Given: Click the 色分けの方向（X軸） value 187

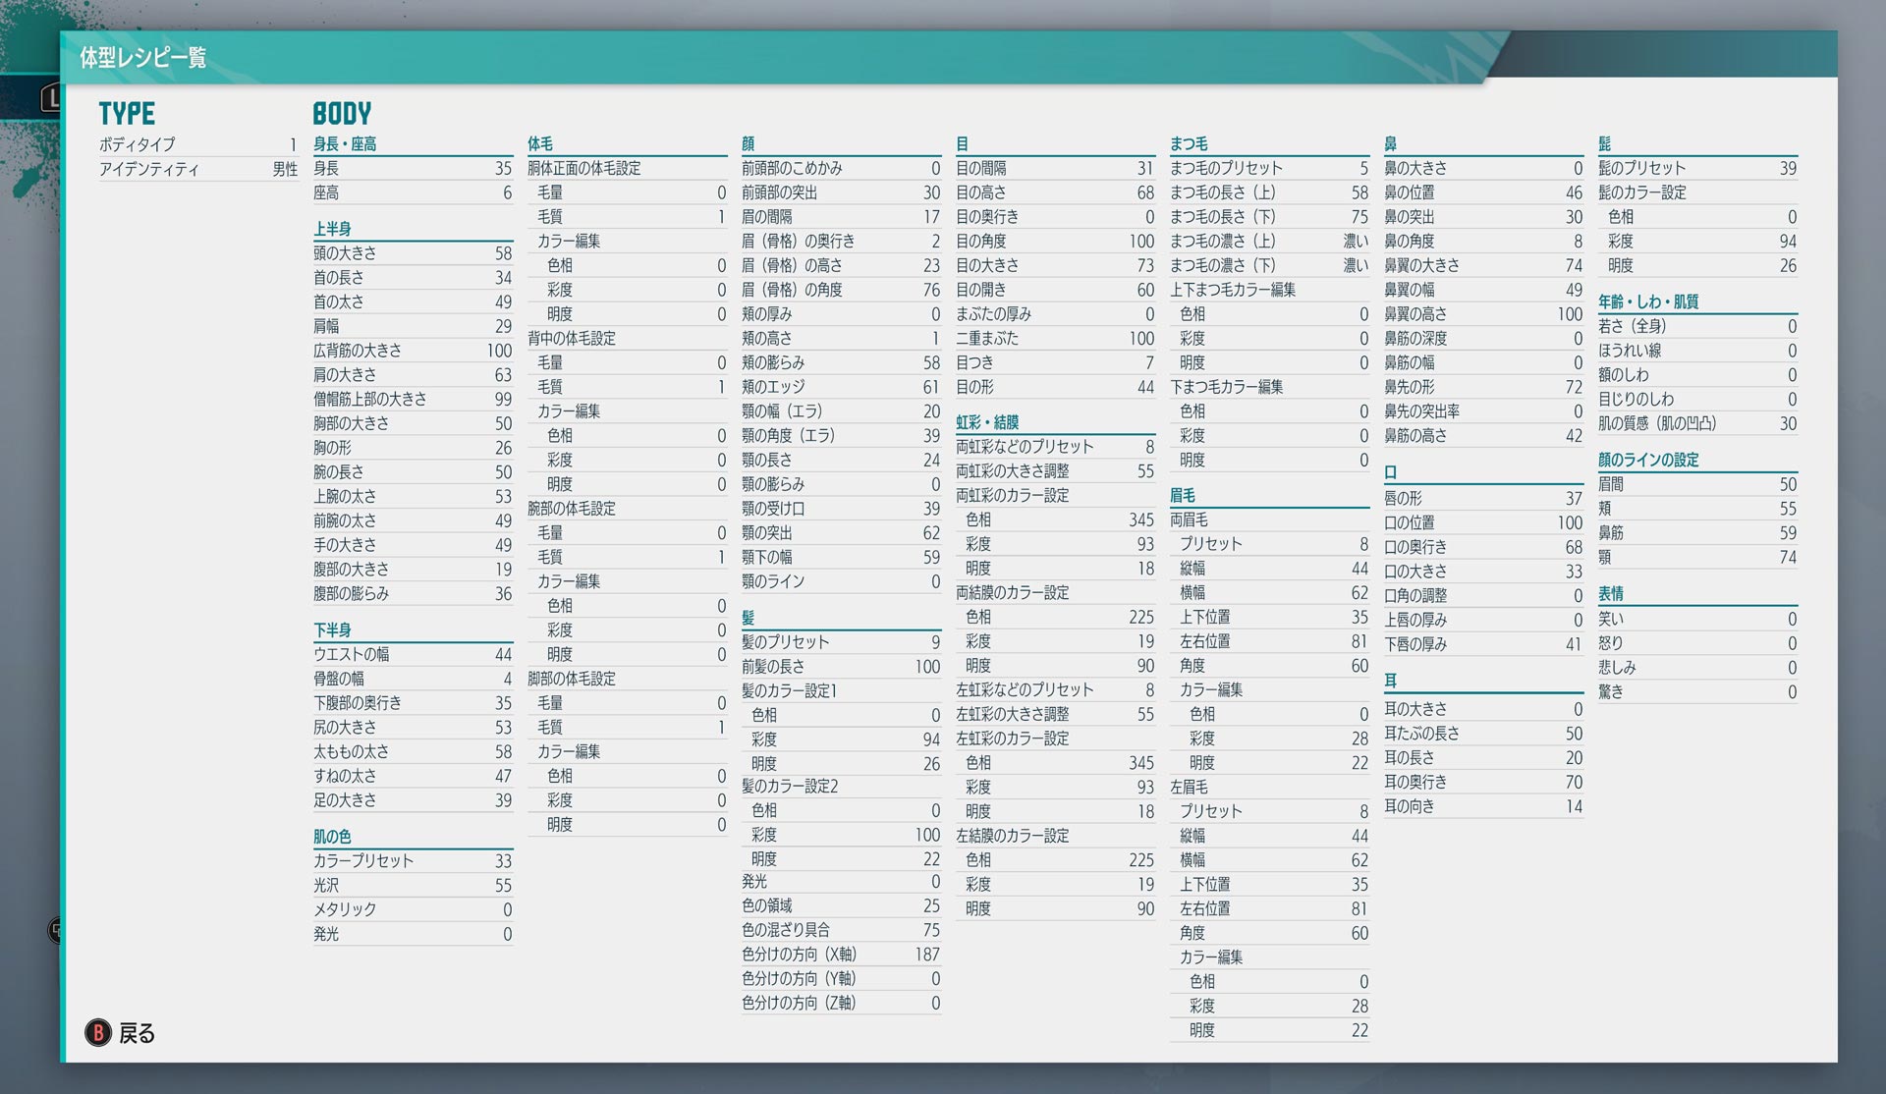Looking at the screenshot, I should click(926, 955).
